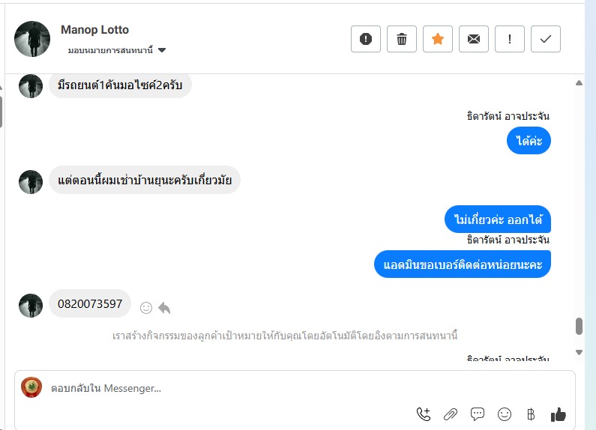The height and width of the screenshot is (430, 596).
Task: Open Manop Lotto profile picture in header
Action: coord(32,39)
